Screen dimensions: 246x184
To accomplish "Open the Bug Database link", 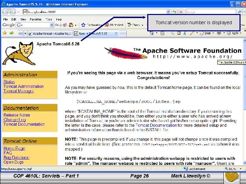I will click(x=16, y=157).
